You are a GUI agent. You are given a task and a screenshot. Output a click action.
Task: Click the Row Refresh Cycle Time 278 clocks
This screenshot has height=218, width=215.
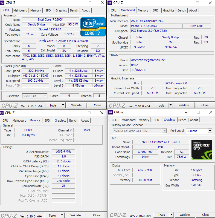pos(64,181)
